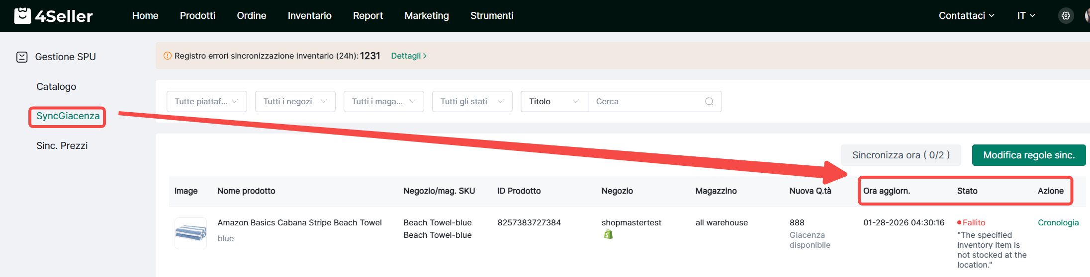Open the Dettagli error log link
The image size is (1090, 277).
pyautogui.click(x=408, y=56)
